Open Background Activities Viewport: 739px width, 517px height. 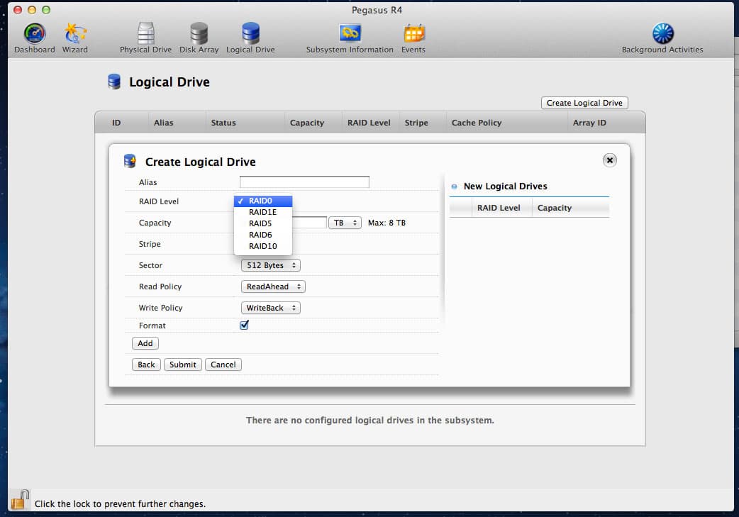(x=662, y=38)
